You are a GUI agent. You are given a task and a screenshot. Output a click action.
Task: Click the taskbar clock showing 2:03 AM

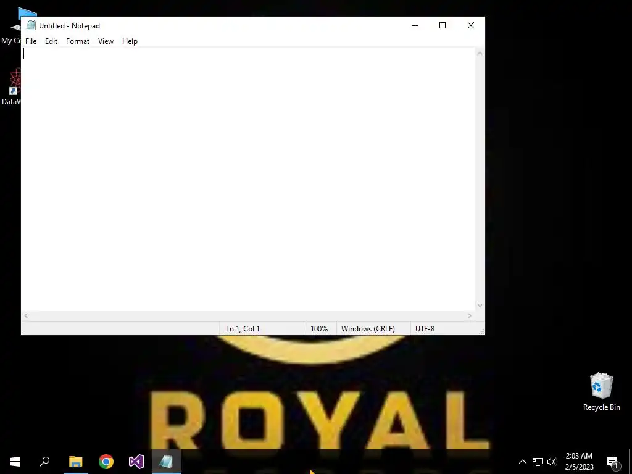579,462
